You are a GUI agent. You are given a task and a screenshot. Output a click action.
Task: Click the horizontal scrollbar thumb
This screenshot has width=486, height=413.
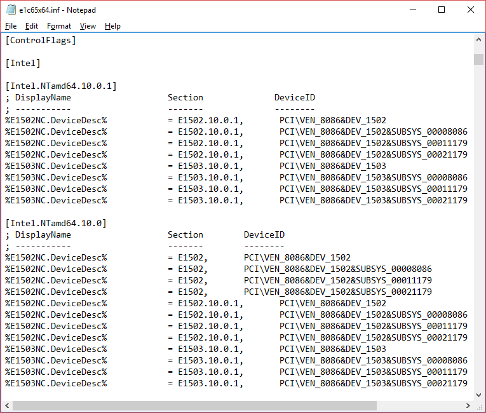(x=194, y=405)
